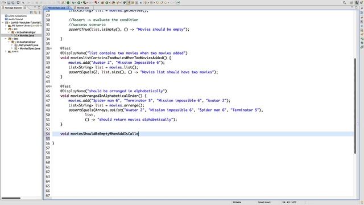Select the Junit5-Tutorial project
Viewport: 364px width, 205px height.
pyautogui.click(x=15, y=19)
